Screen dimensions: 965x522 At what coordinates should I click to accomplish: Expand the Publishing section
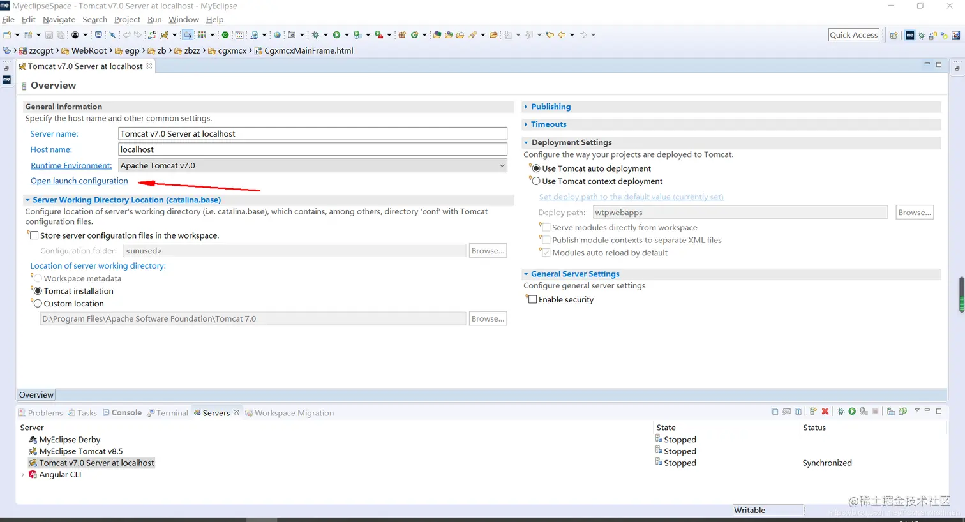tap(526, 107)
